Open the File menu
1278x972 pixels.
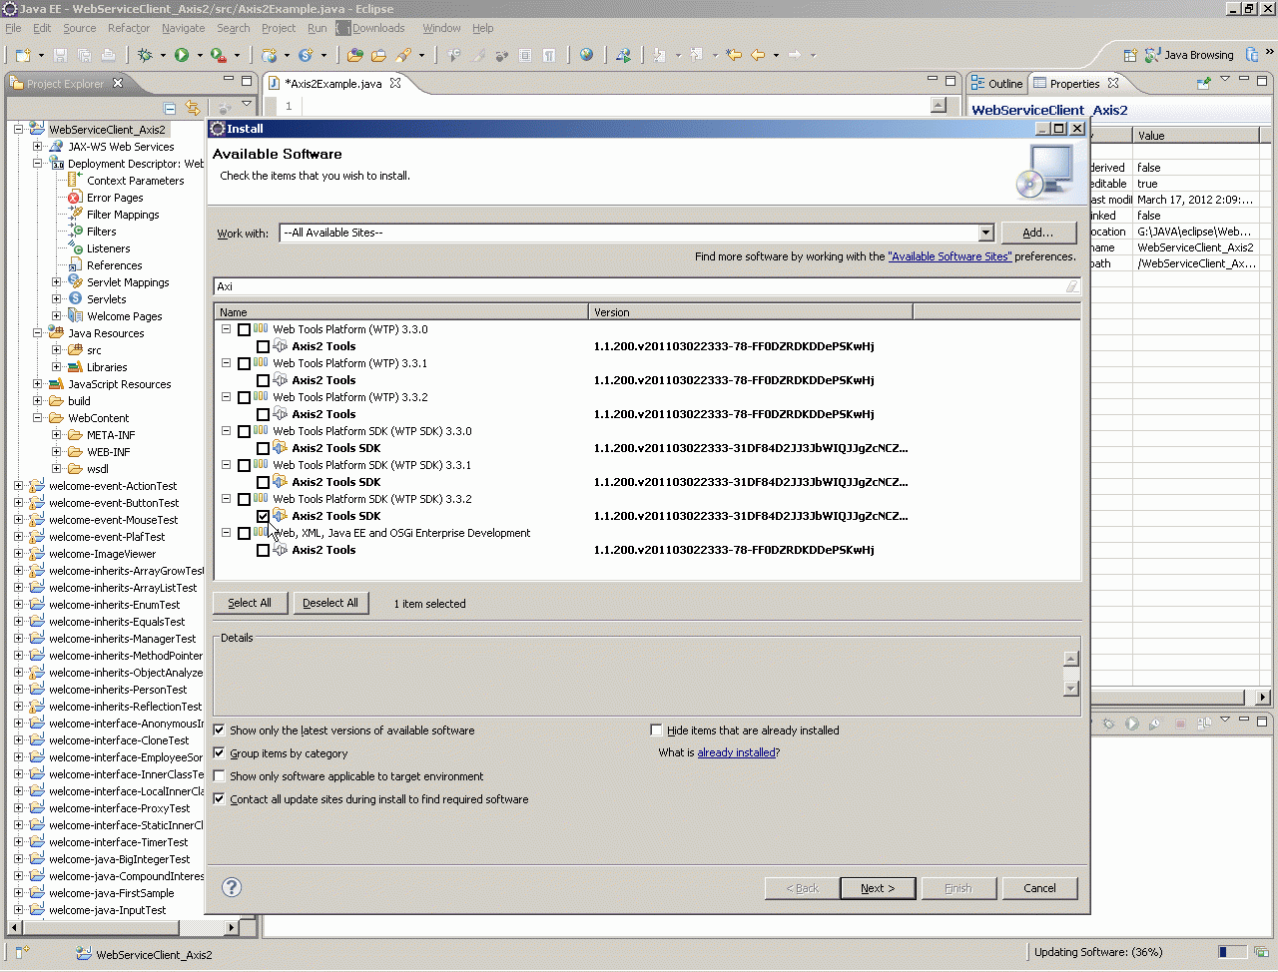click(14, 28)
